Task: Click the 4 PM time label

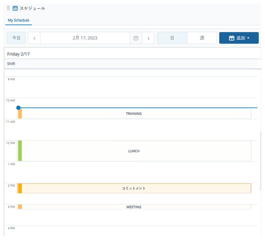Action: pyautogui.click(x=11, y=228)
